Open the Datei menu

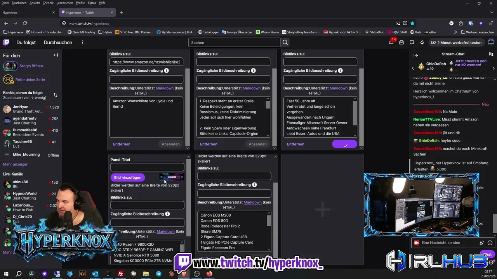pyautogui.click(x=5, y=3)
